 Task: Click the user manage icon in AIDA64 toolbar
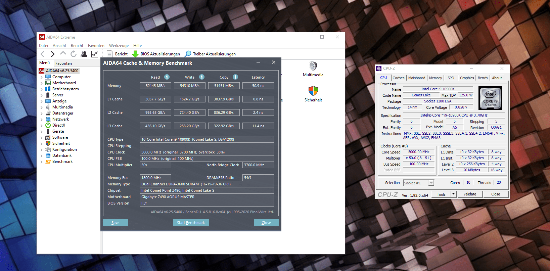(x=84, y=54)
